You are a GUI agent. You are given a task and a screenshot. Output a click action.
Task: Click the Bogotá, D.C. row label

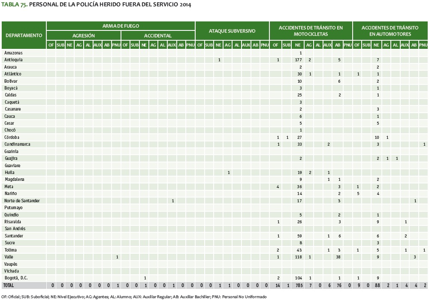pyautogui.click(x=16, y=278)
